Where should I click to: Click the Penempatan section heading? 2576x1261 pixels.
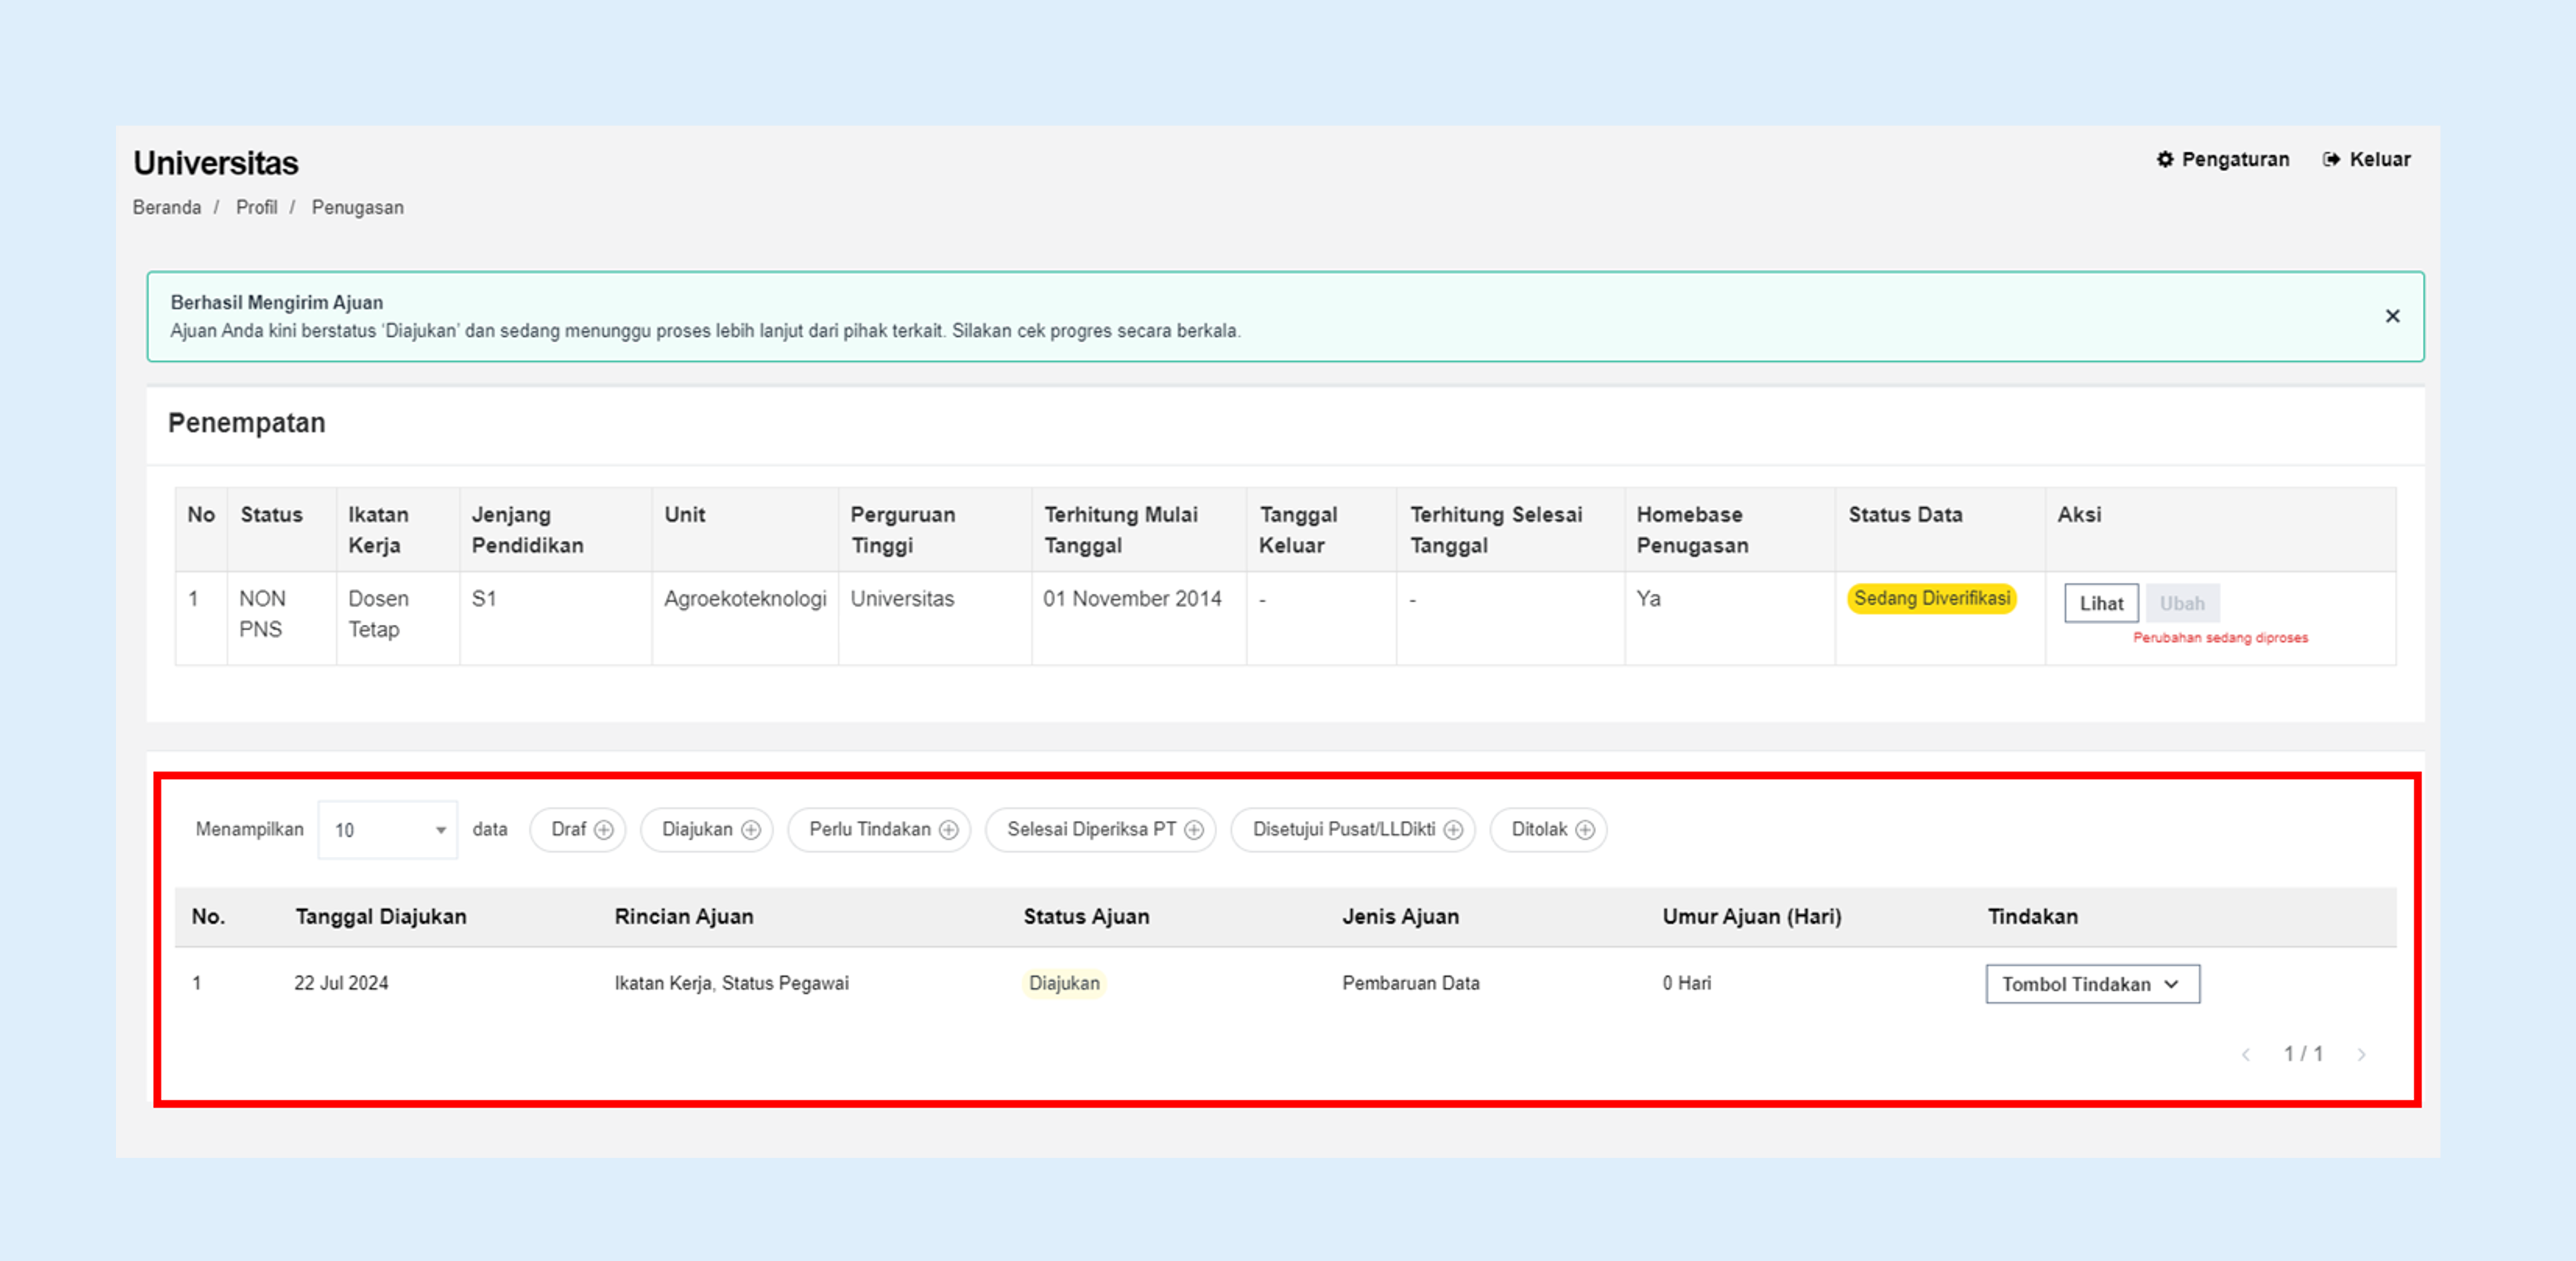coord(246,423)
